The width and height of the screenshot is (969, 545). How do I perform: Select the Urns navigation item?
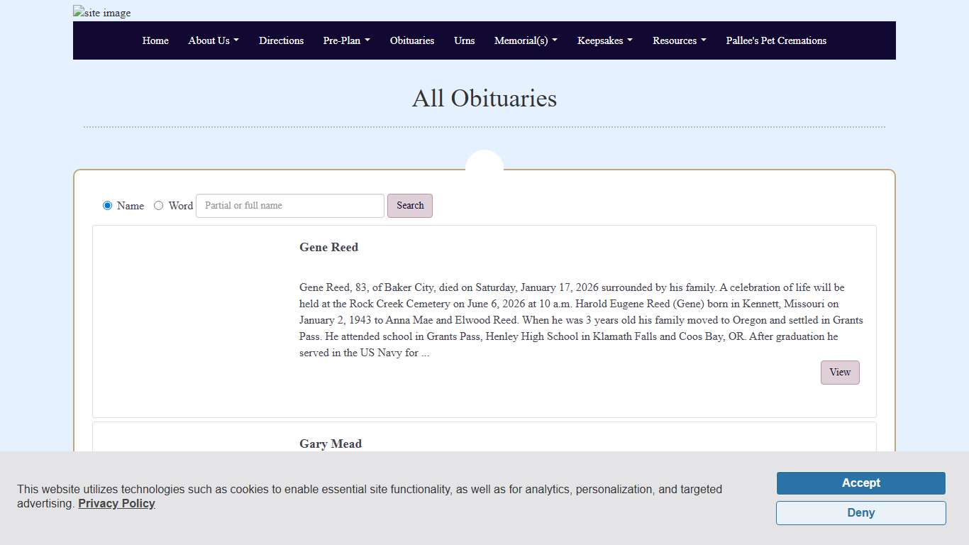pyautogui.click(x=464, y=40)
